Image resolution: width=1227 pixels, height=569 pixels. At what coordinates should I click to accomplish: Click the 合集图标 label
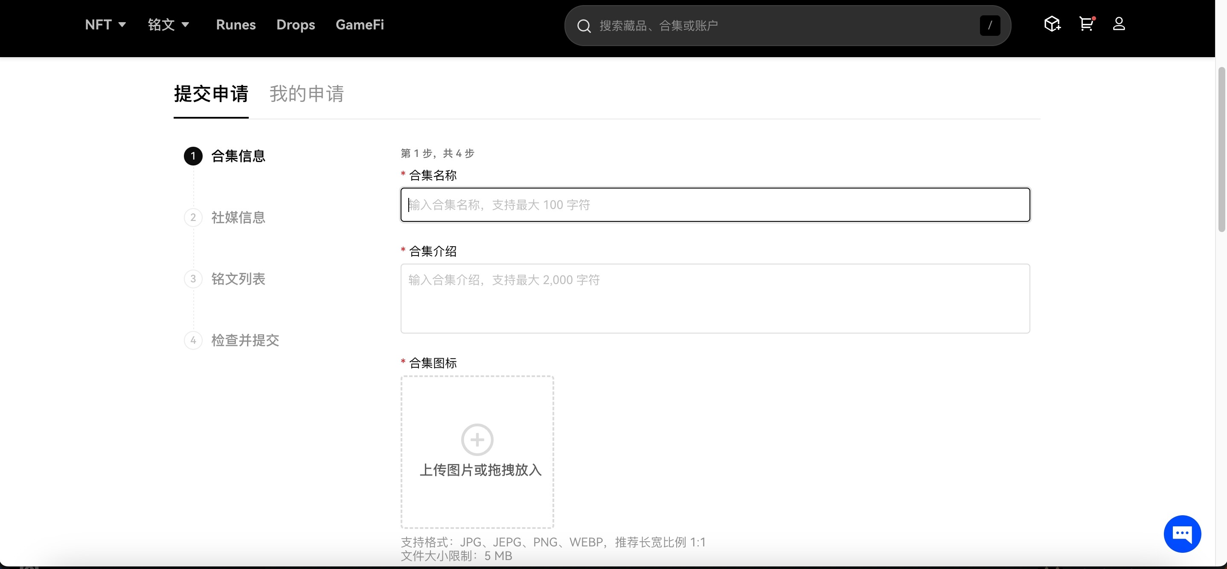(433, 363)
